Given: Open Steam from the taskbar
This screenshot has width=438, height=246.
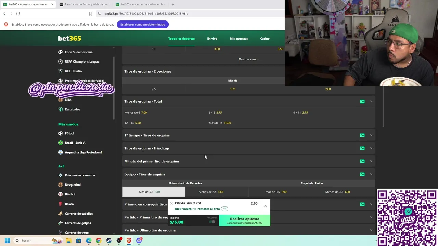Looking at the screenshot, I should [109, 241].
